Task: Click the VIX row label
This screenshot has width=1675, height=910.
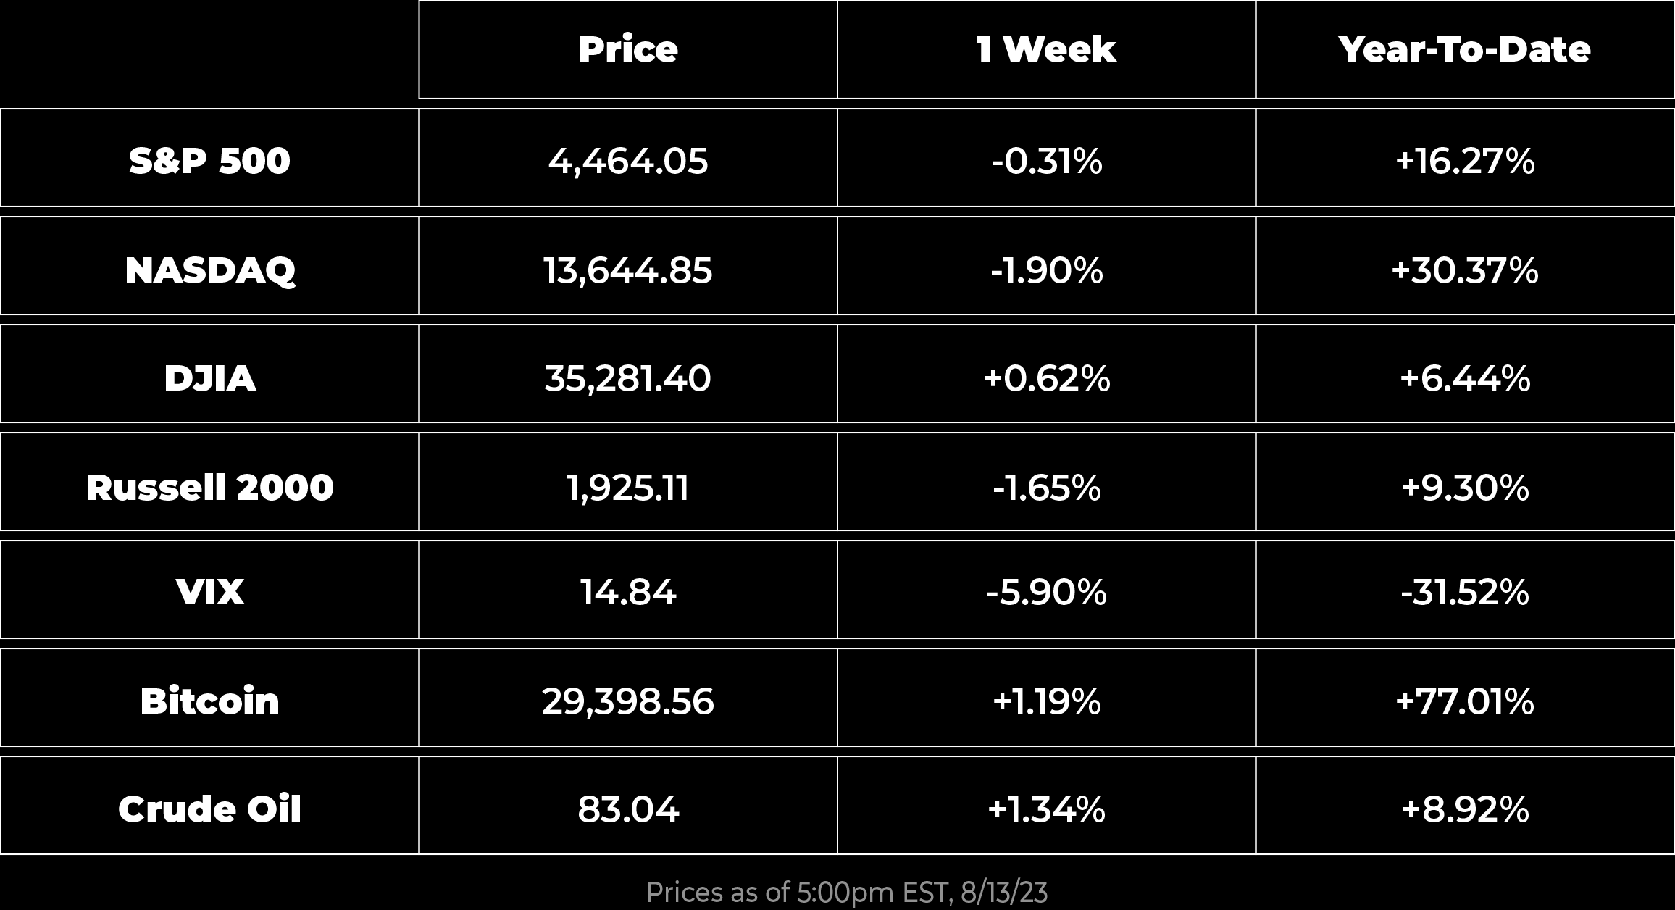Action: [x=209, y=592]
